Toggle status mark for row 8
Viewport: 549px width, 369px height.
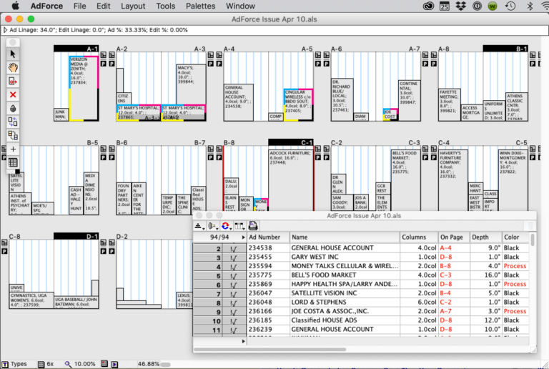pos(234,303)
